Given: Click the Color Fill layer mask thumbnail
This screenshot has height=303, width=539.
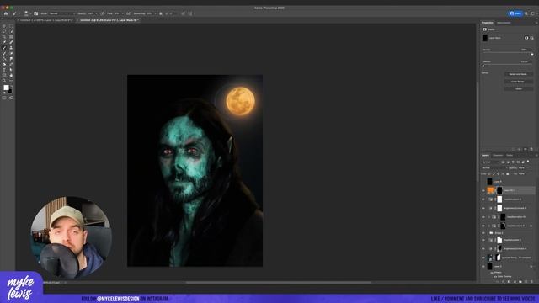Looking at the screenshot, I should [x=499, y=190].
